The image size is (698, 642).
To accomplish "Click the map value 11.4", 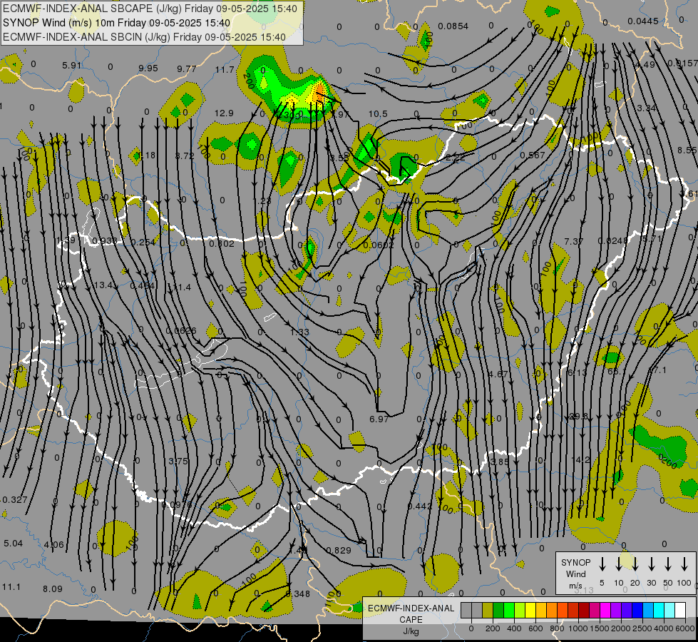I will (181, 287).
